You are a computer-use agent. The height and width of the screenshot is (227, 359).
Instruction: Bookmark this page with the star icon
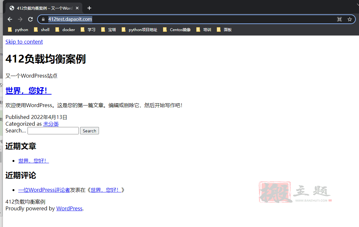point(350,19)
